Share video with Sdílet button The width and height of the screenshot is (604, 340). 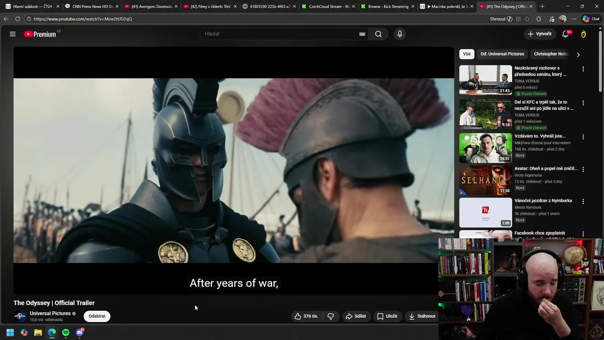356,316
